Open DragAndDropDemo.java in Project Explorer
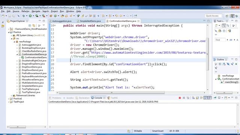The height and width of the screenshot is (135, 240). 33,64
